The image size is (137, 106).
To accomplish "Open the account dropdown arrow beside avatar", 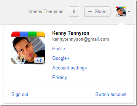I will (129, 12).
